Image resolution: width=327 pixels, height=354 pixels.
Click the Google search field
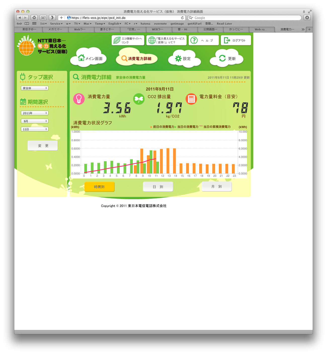(x=247, y=18)
